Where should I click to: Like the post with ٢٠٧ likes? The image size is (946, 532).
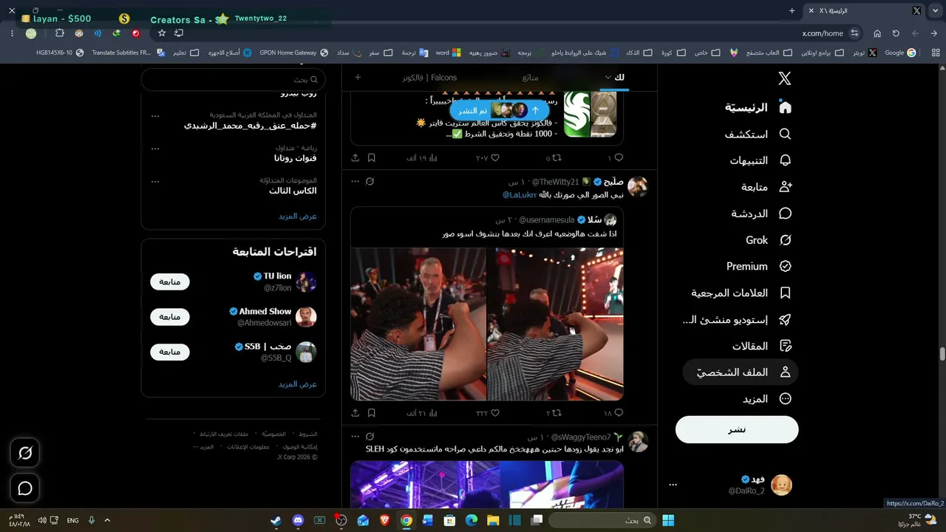(x=488, y=158)
